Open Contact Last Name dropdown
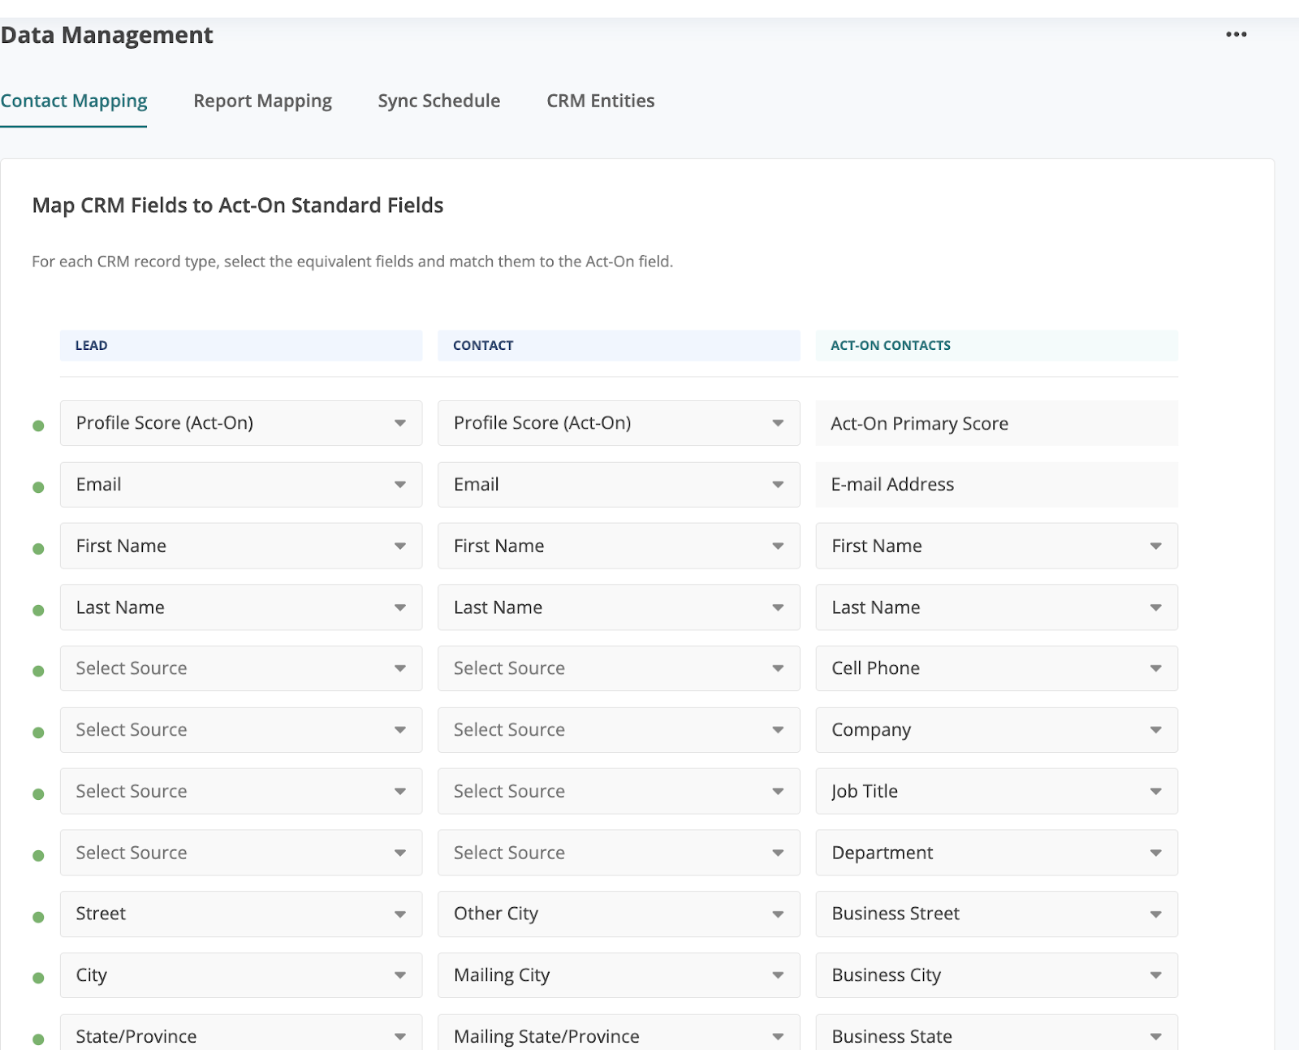The height and width of the screenshot is (1050, 1299). coord(619,607)
